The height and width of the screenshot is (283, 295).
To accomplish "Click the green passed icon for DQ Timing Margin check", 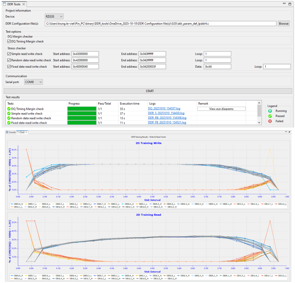I will (x=9, y=109).
